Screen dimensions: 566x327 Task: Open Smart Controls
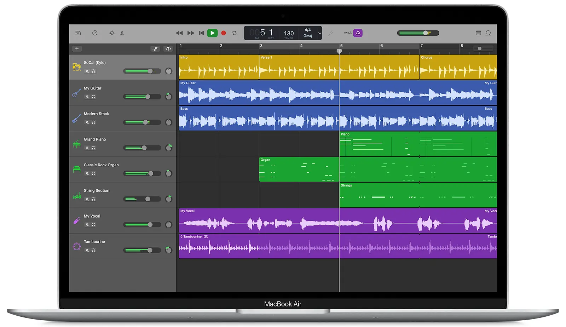tap(112, 33)
